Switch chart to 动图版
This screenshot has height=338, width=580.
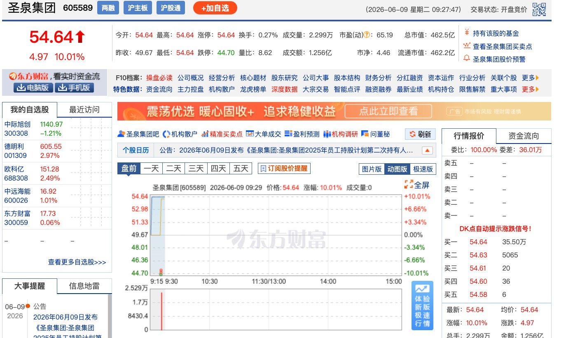point(398,169)
